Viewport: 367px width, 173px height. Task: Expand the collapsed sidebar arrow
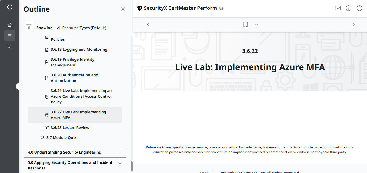click(19, 86)
